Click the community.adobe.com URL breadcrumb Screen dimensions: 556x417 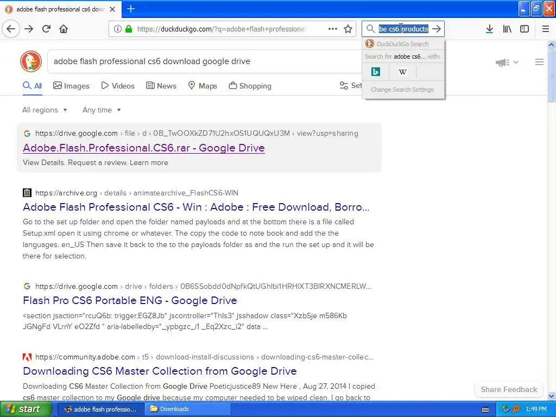pos(204,357)
